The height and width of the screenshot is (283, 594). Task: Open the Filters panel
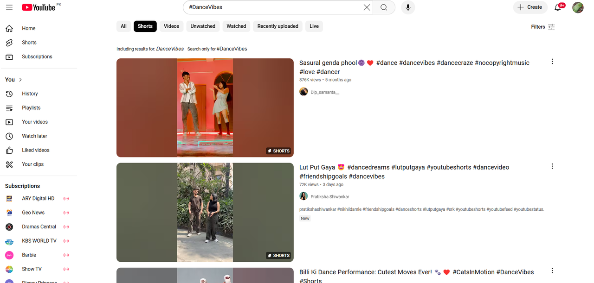(x=543, y=27)
